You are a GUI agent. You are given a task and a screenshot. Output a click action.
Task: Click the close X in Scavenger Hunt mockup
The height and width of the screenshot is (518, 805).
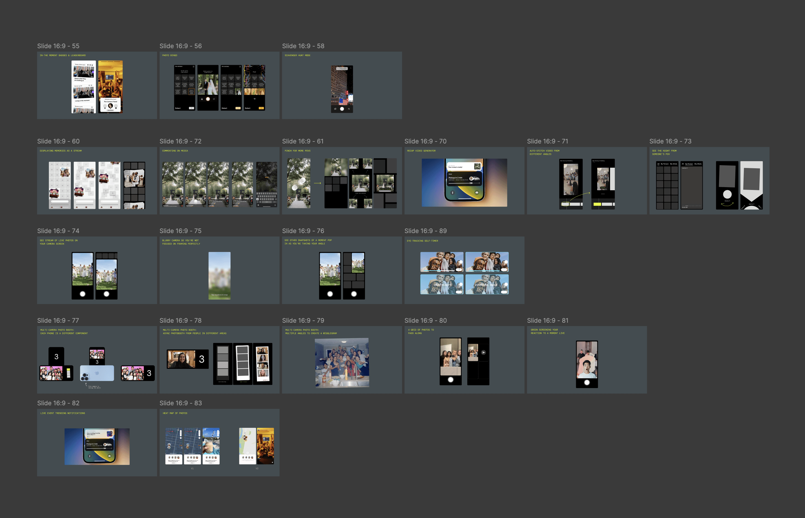[x=351, y=68]
